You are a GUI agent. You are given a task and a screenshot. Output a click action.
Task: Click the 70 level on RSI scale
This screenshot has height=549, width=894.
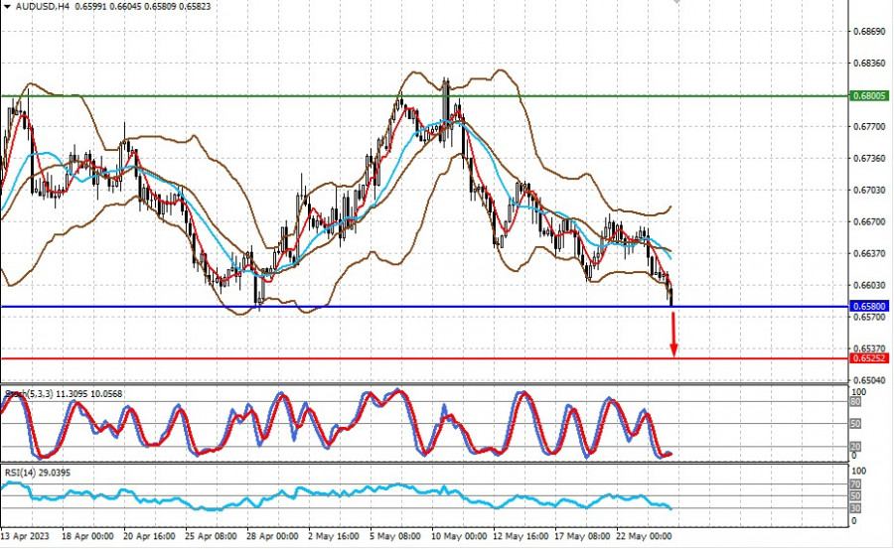855,484
